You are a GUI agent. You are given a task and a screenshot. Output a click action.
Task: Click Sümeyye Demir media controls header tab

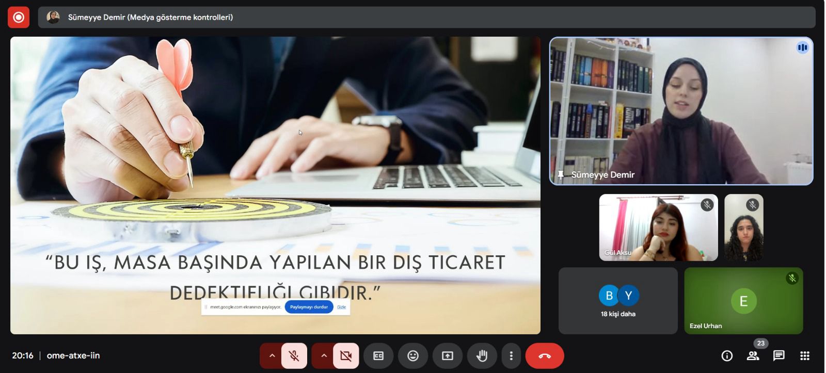[x=150, y=18]
